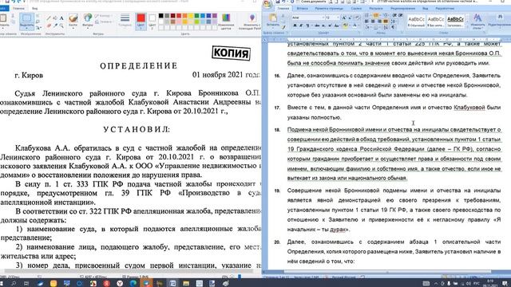Toggle Underline formatting in Word
511x287 pixels.
pos(307,26)
